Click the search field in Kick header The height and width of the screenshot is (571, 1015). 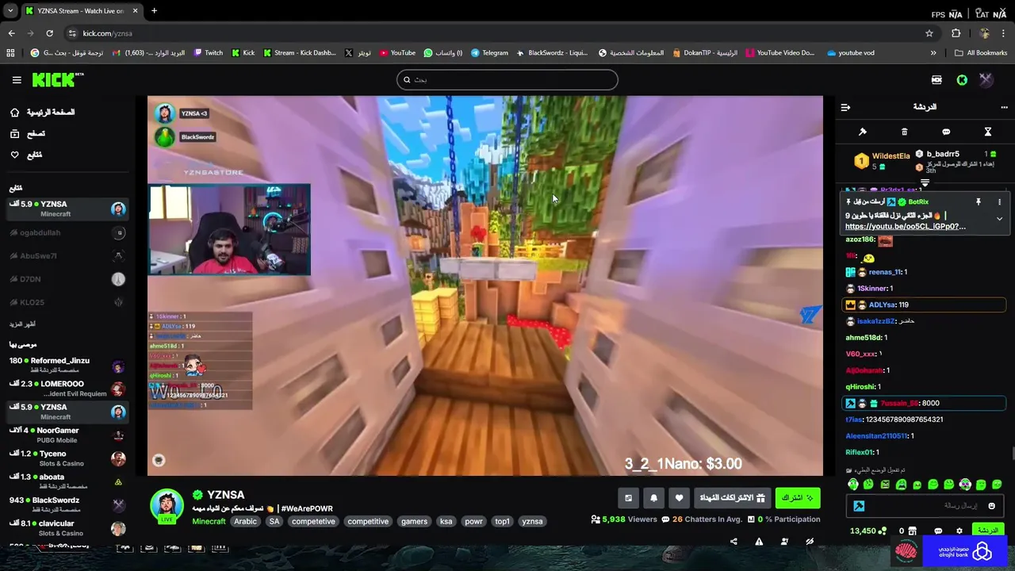pyautogui.click(x=507, y=79)
